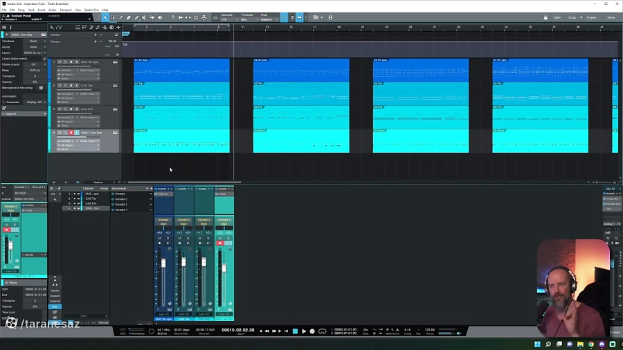Screen dimensions: 623x350
Task: Click the Stop button in transport
Action: coord(295,331)
